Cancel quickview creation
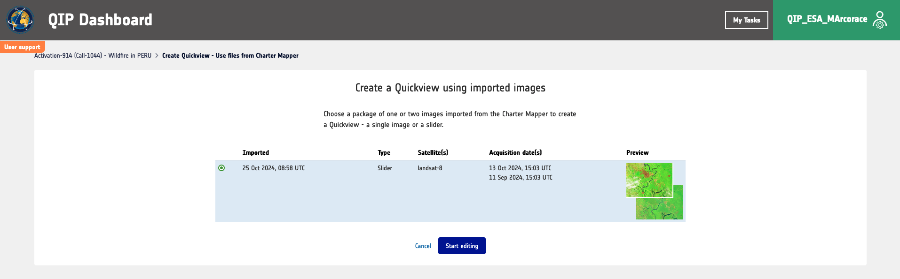Screen dimensions: 900x279 click(423, 246)
